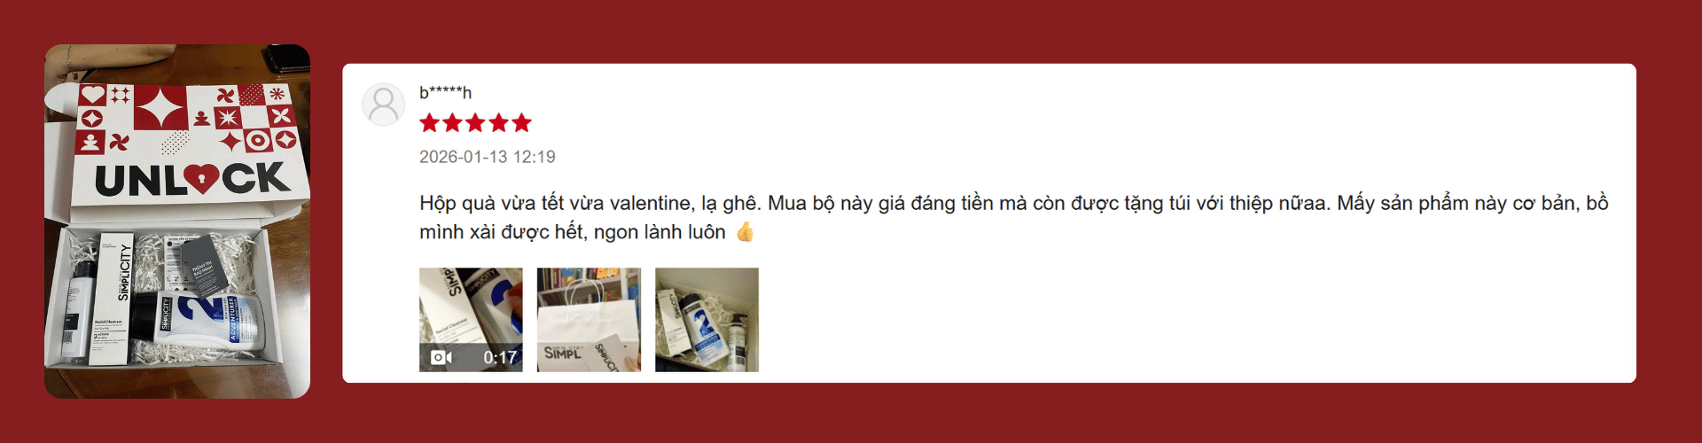Click the 0:17 duration label

point(500,358)
